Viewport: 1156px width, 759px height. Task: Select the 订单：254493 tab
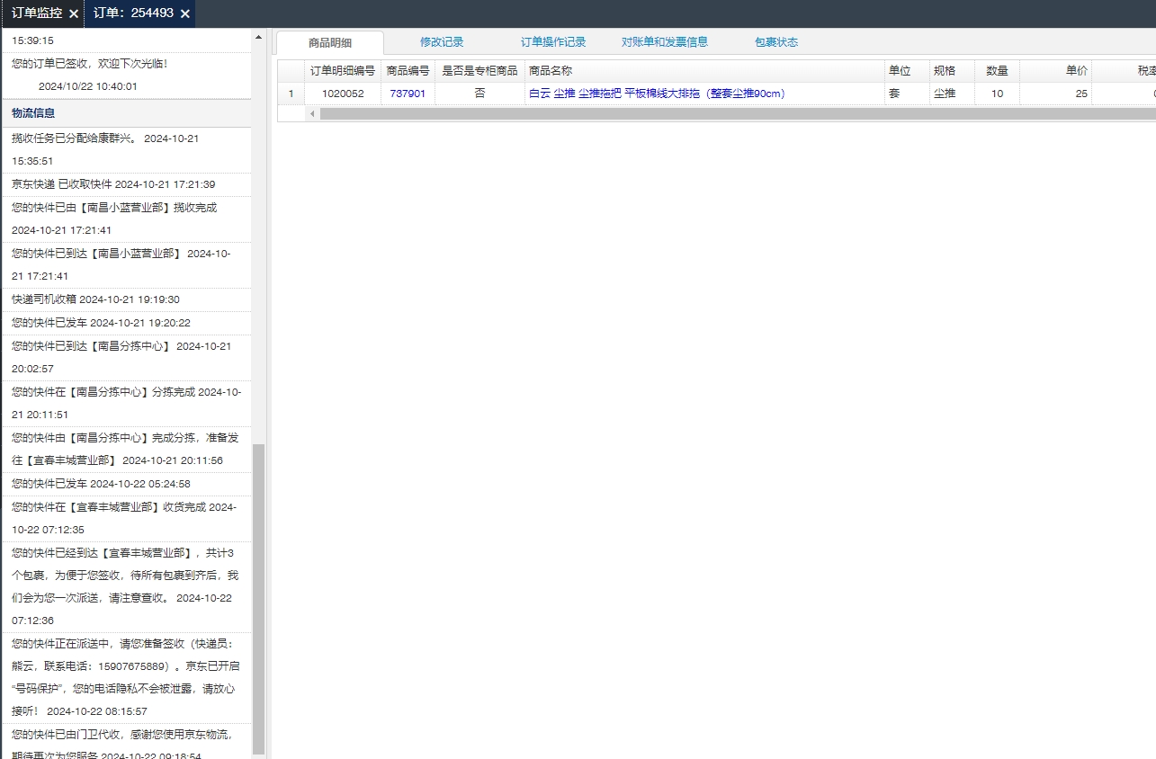tap(133, 13)
